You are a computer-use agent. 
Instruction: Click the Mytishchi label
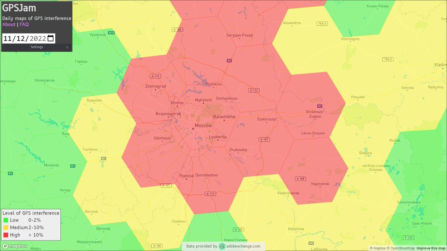(203, 100)
